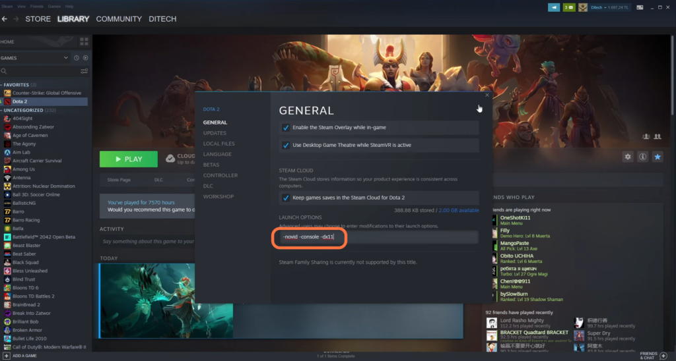Switch library to grid view icon
This screenshot has width=676, height=361.
tap(84, 42)
